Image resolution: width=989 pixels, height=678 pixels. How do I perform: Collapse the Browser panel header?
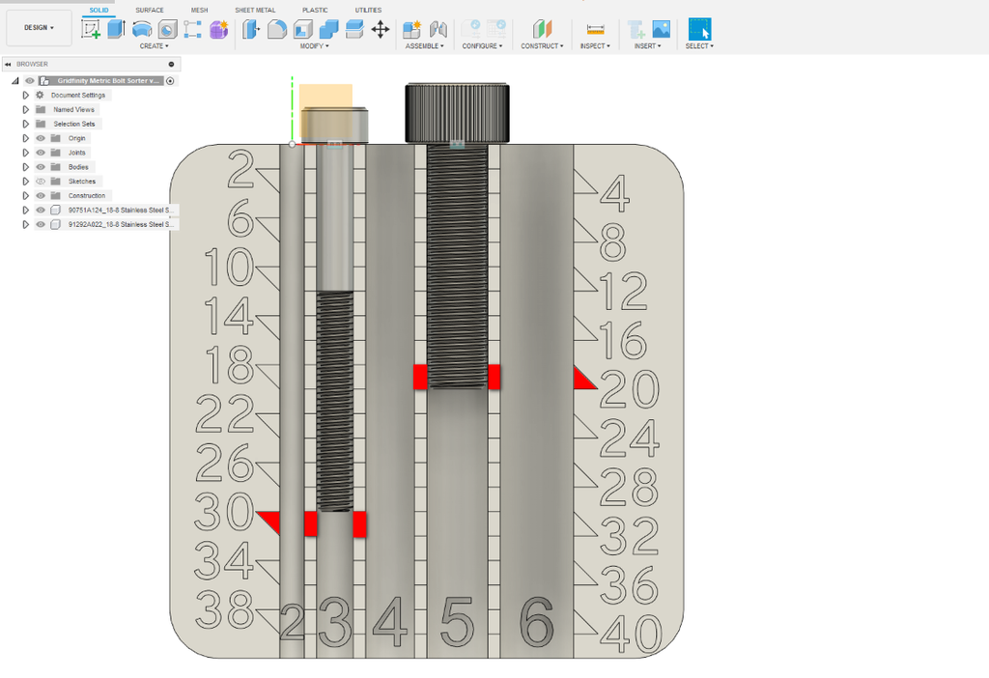point(9,64)
